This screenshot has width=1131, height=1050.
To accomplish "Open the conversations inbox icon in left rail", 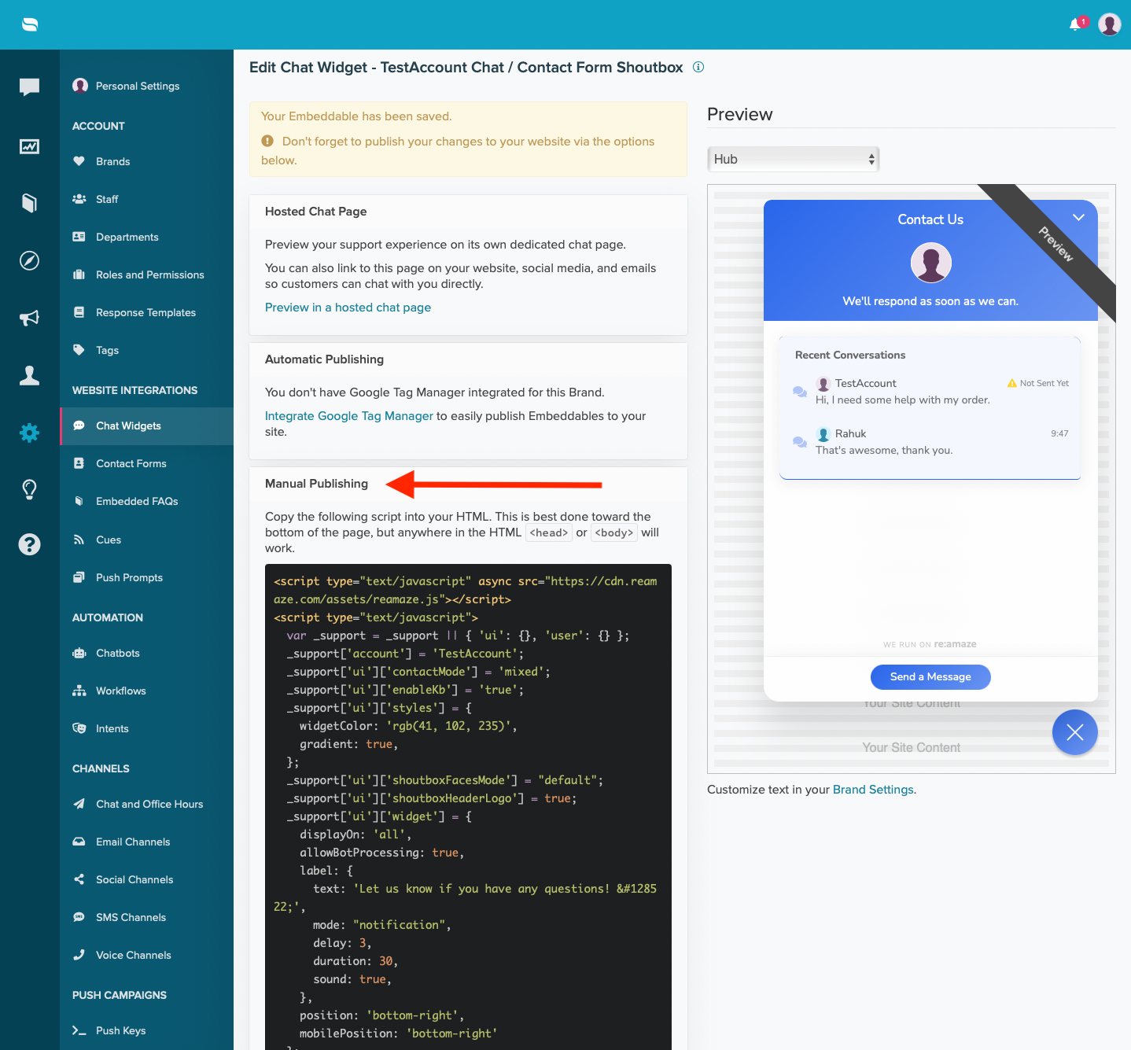I will [x=29, y=87].
